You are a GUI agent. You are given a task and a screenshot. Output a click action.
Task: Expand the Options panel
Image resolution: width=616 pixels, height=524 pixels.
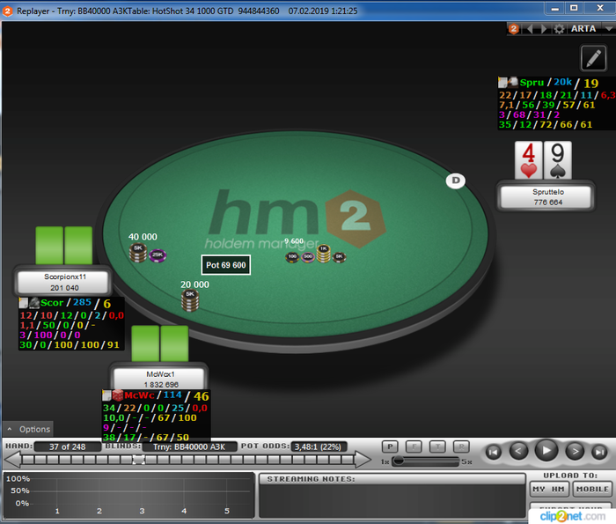click(x=29, y=429)
